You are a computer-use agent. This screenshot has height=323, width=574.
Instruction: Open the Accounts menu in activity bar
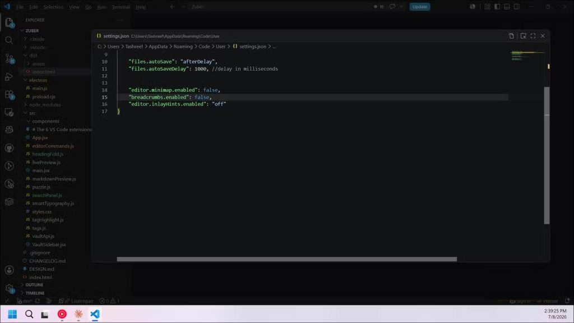point(9,270)
